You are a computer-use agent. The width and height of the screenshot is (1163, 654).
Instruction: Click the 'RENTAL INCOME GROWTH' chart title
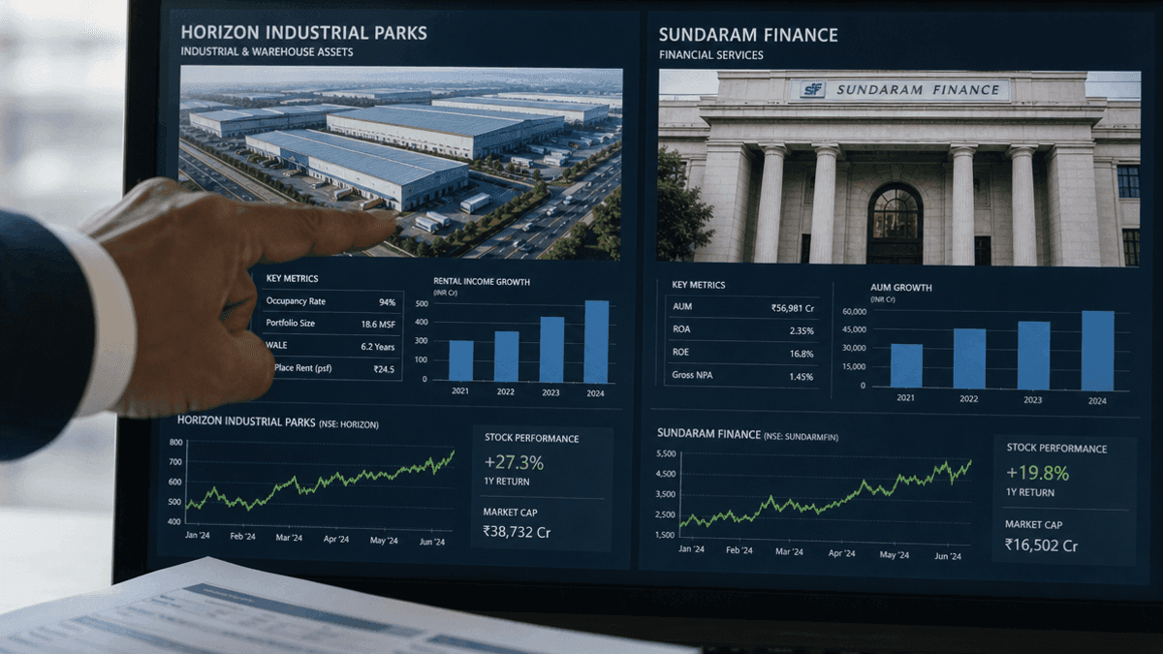click(482, 282)
